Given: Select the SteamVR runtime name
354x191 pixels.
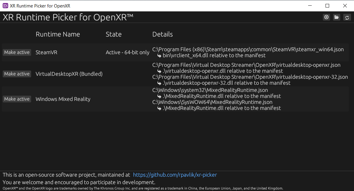Looking at the screenshot, I should [46, 52].
